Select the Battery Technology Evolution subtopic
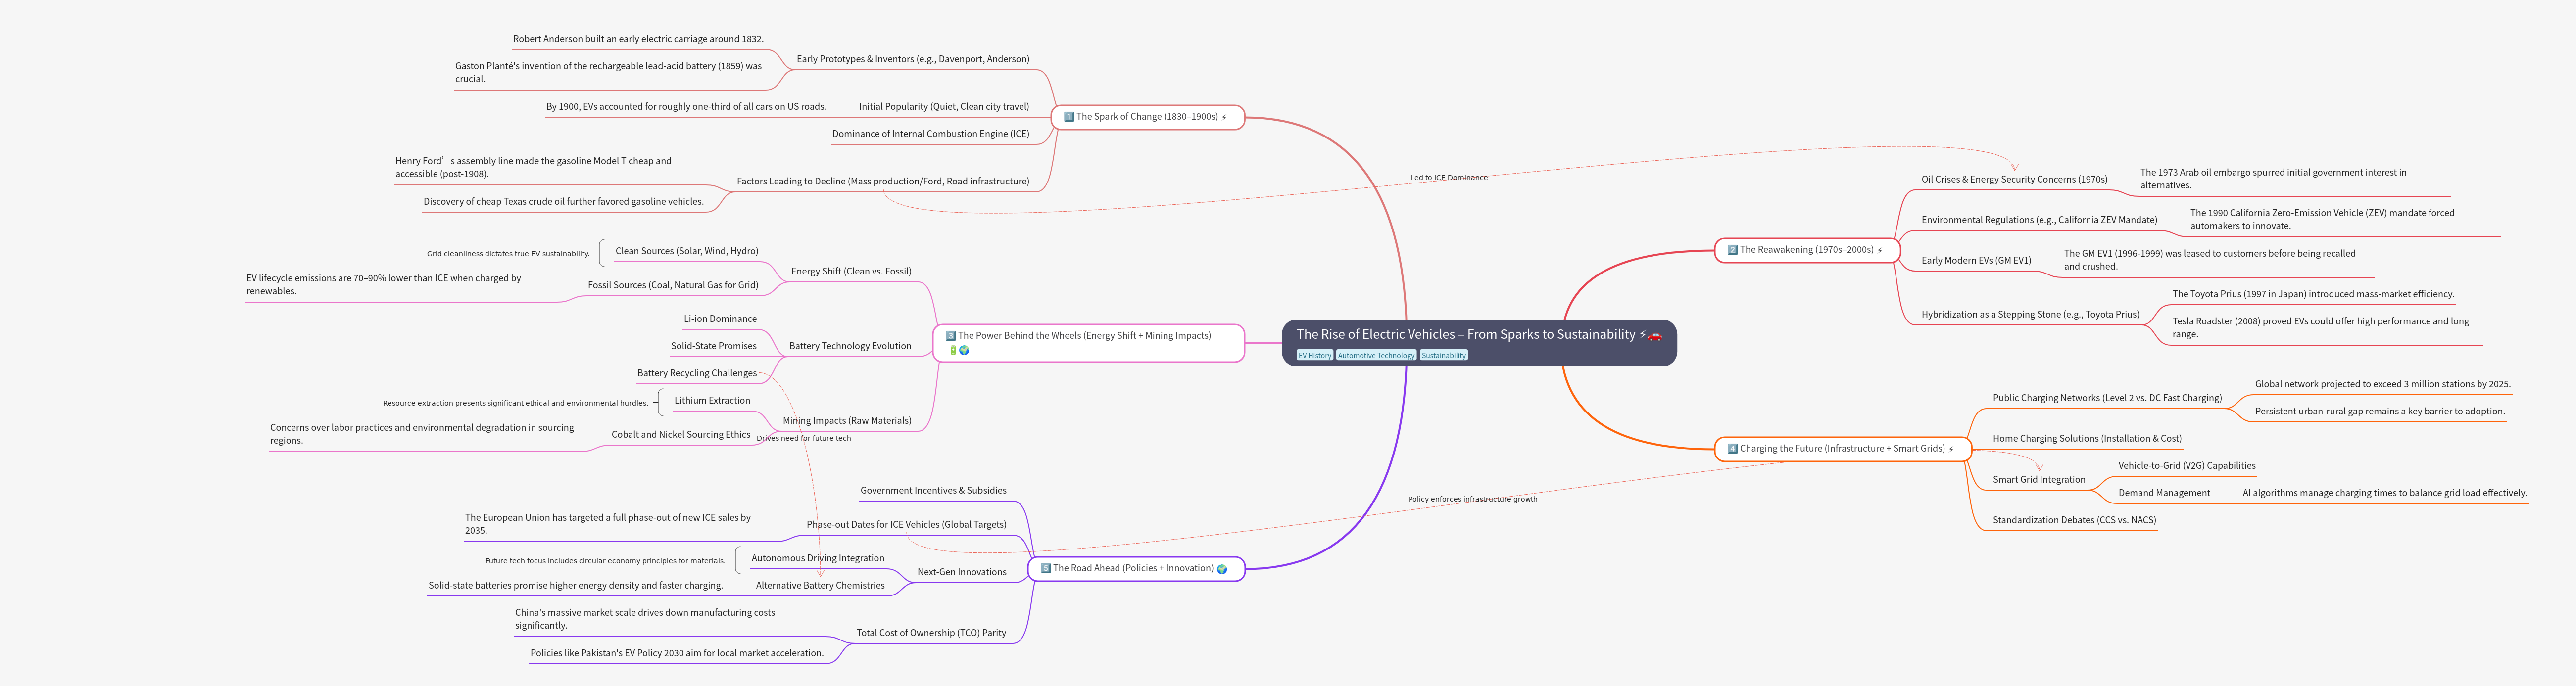 pos(849,346)
